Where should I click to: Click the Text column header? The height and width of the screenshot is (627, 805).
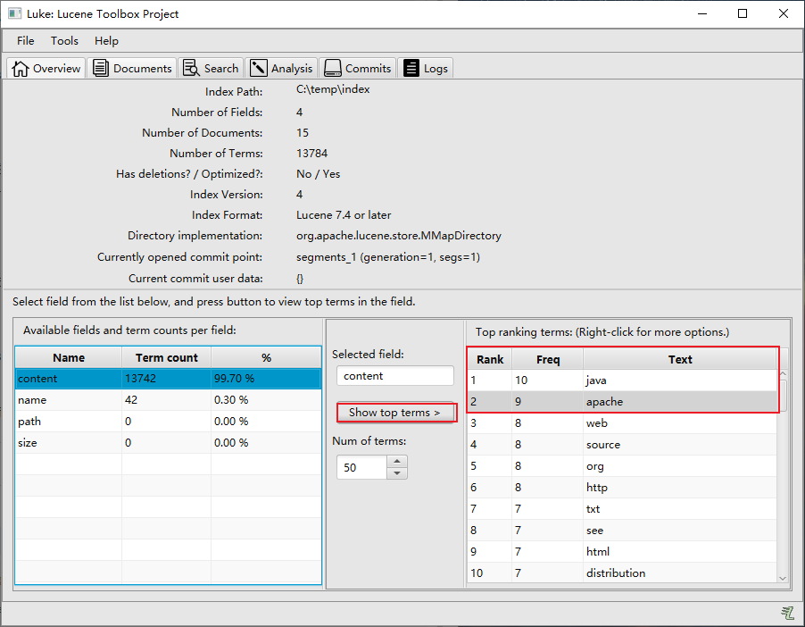click(x=680, y=359)
